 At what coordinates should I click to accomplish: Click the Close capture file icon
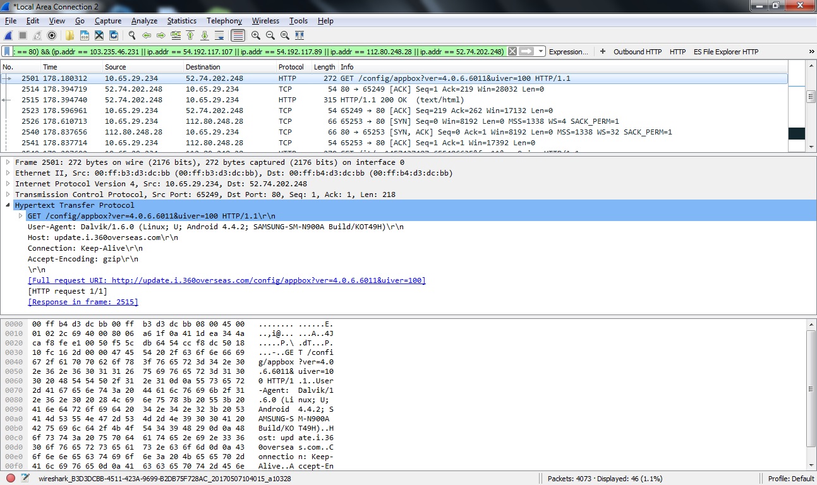pyautogui.click(x=99, y=36)
